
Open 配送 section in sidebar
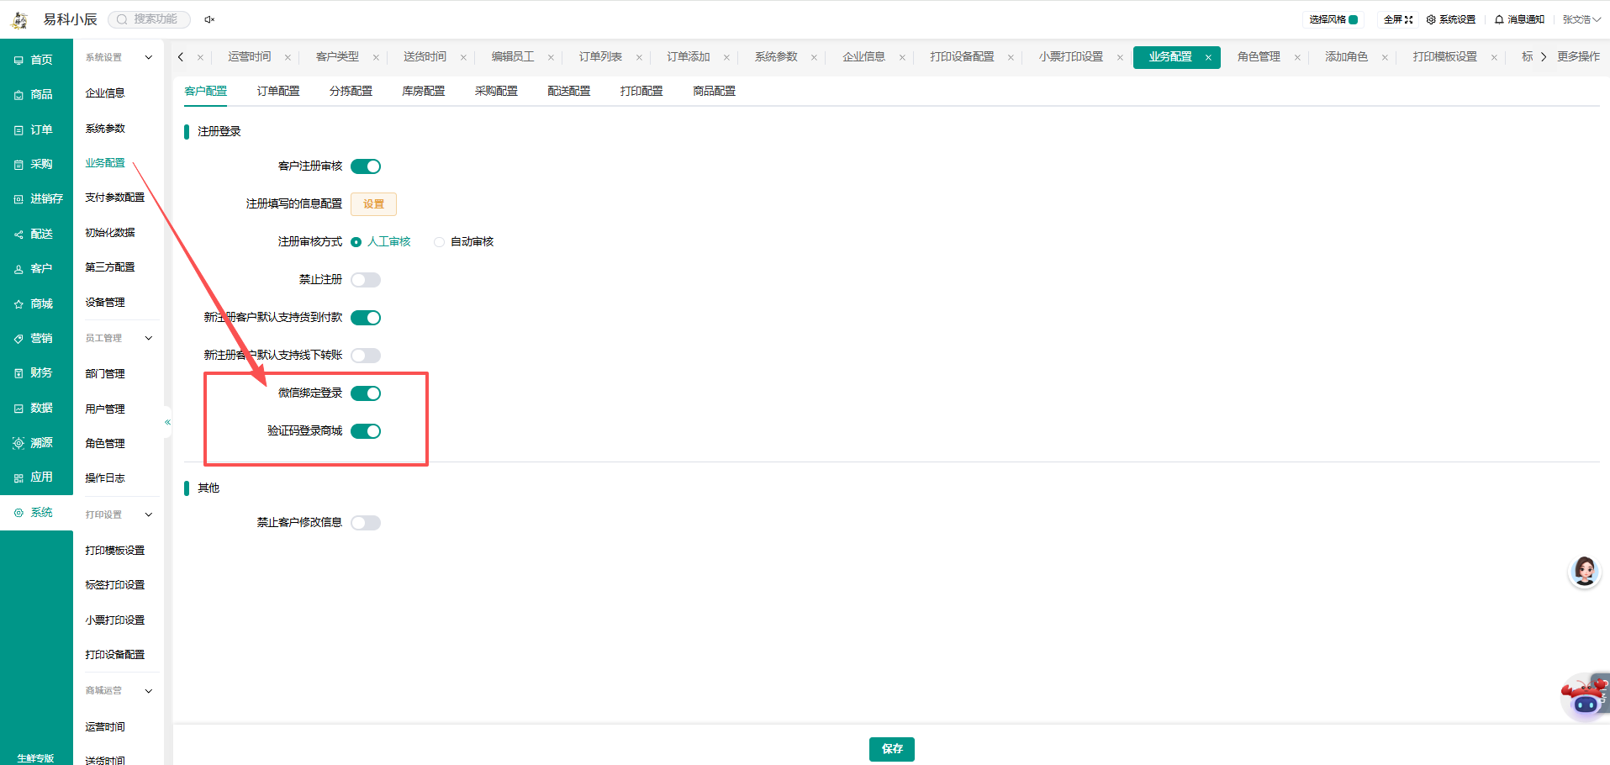pos(35,234)
